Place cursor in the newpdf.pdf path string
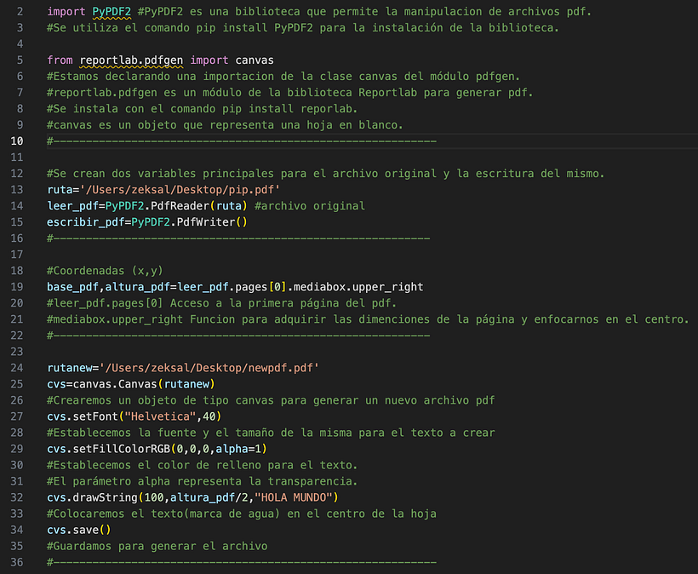698x574 pixels. click(209, 368)
